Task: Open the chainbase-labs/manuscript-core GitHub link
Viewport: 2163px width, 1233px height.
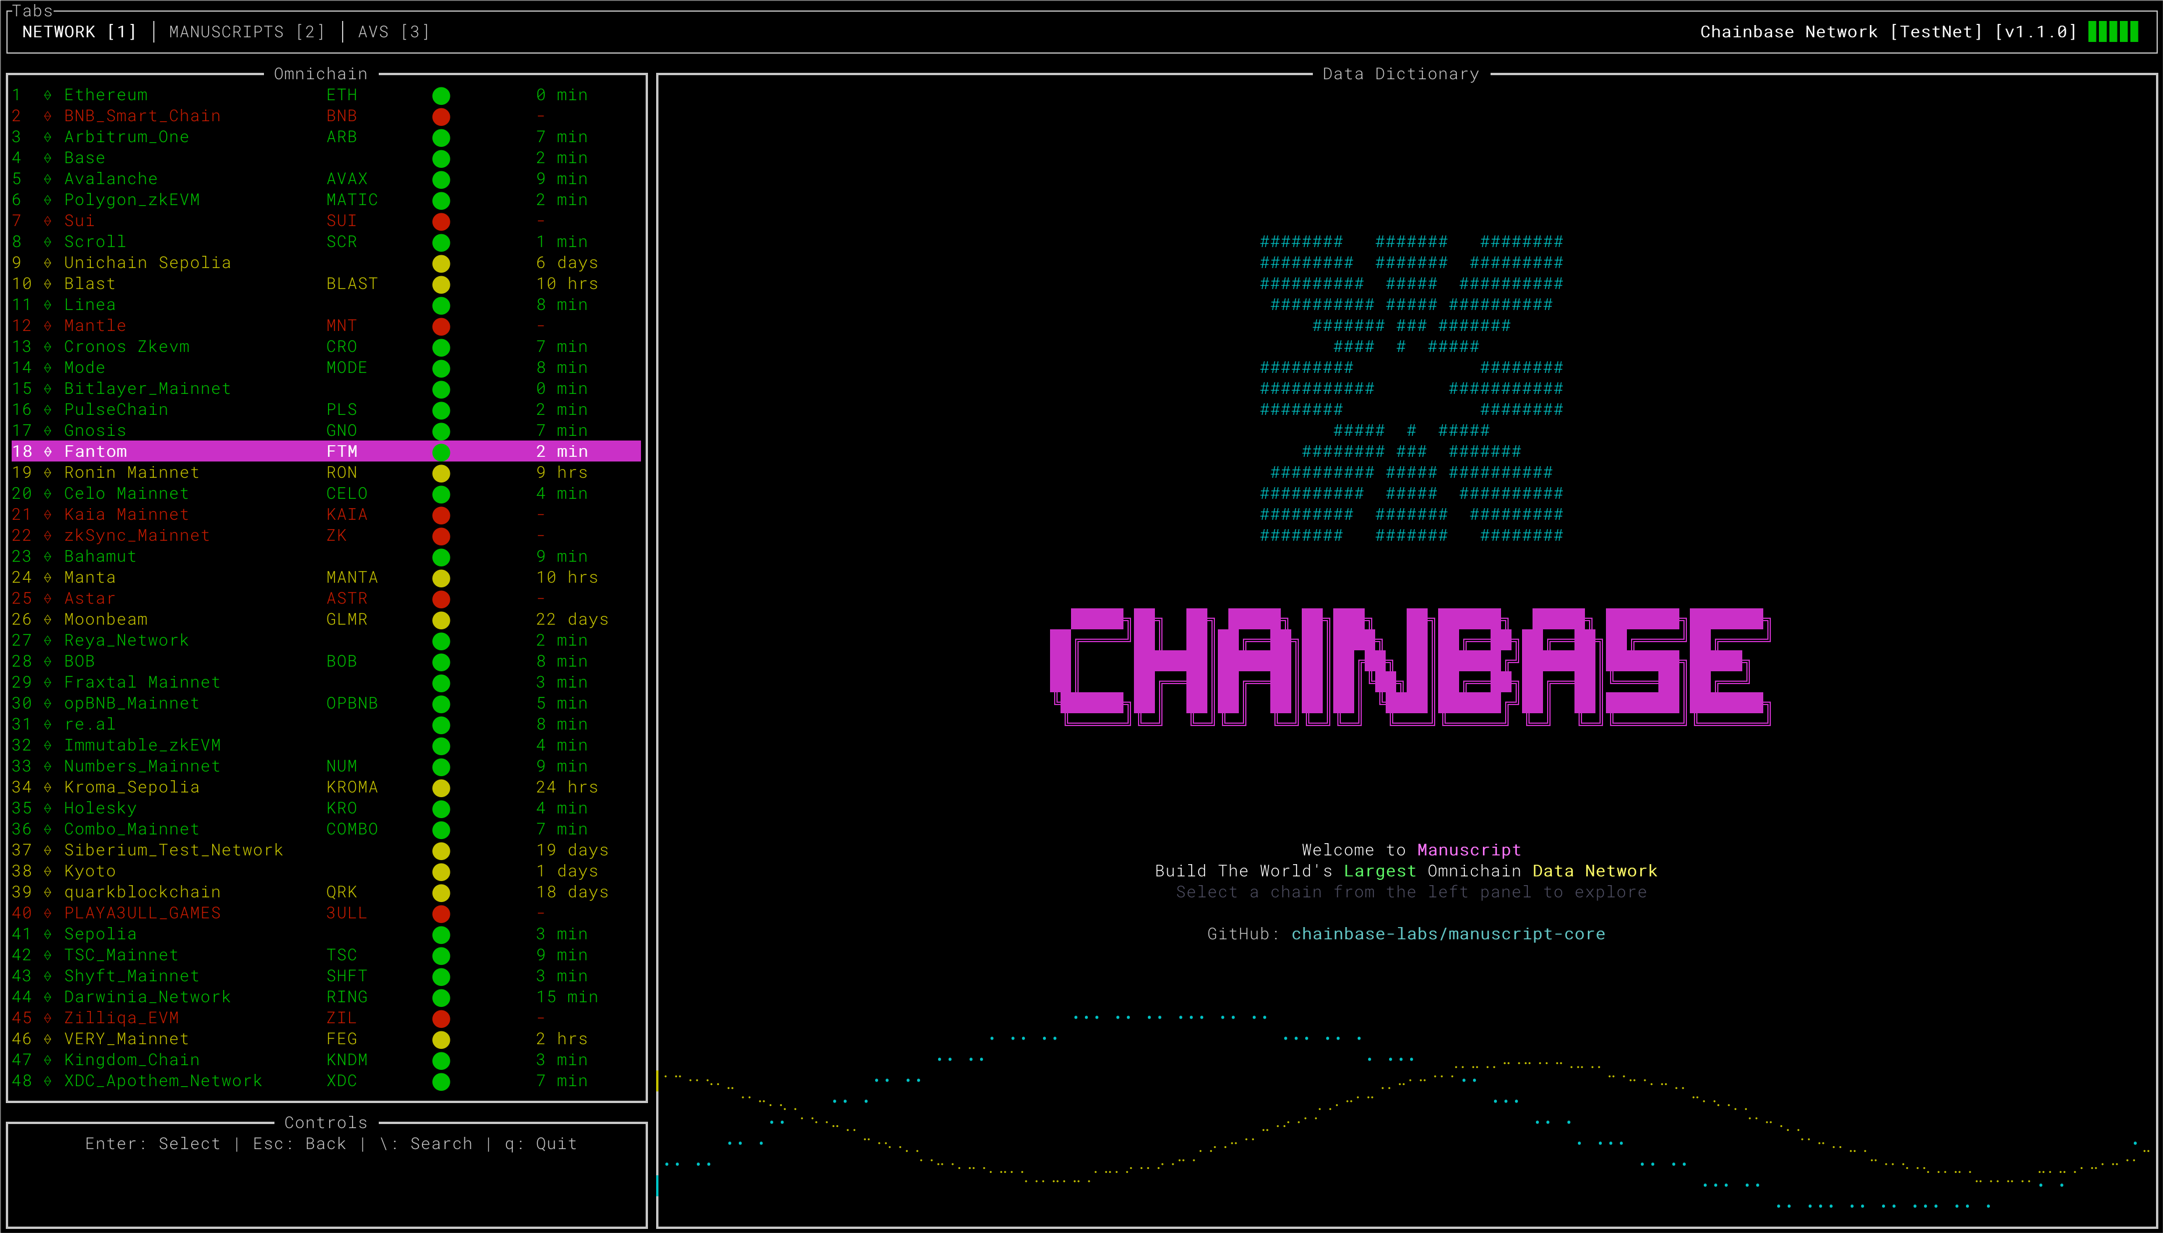Action: tap(1447, 934)
